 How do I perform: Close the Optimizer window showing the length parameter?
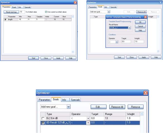[75, 2]
